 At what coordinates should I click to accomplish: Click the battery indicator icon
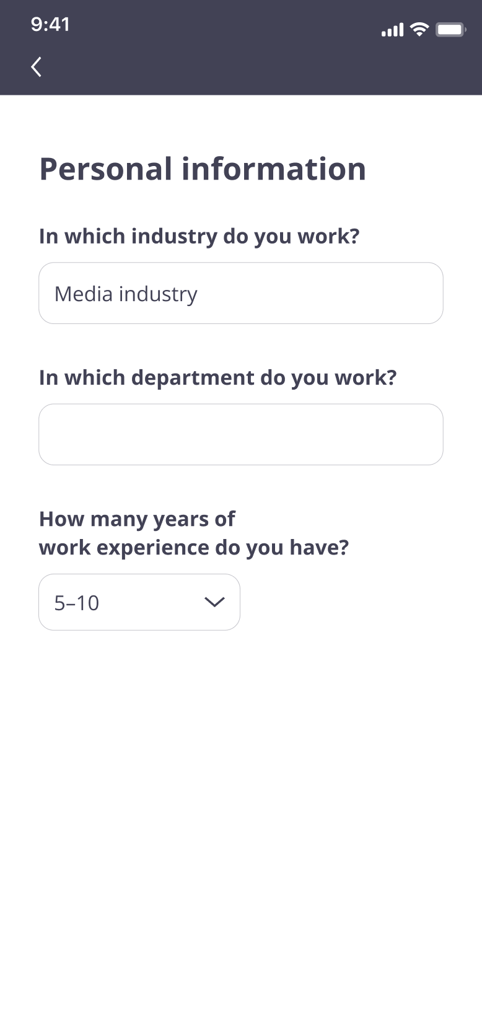click(450, 30)
